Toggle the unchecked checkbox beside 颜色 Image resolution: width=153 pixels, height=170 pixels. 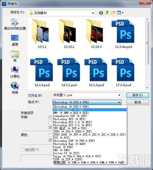tap(50, 135)
